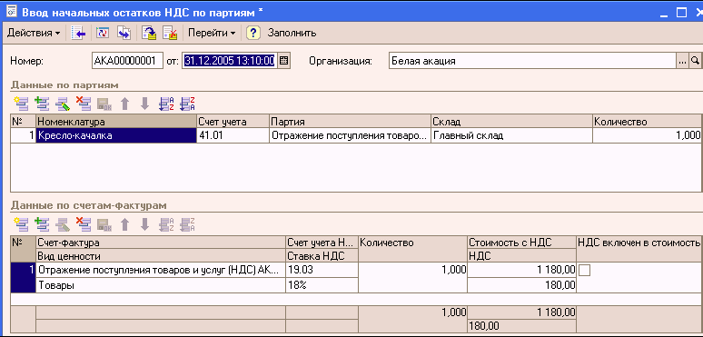Click the post document icon
Viewport: 703px width, 337px height.
[149, 33]
